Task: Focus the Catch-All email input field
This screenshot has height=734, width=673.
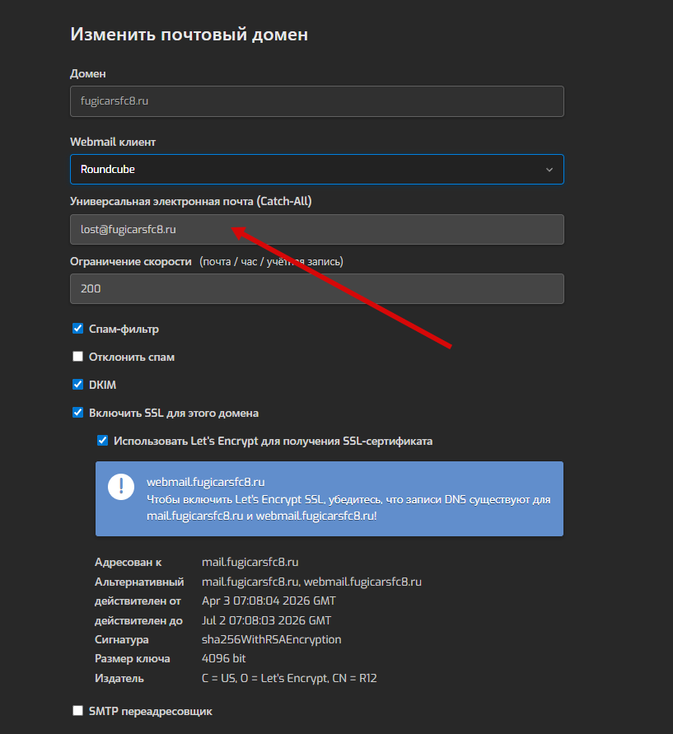Action: (316, 230)
